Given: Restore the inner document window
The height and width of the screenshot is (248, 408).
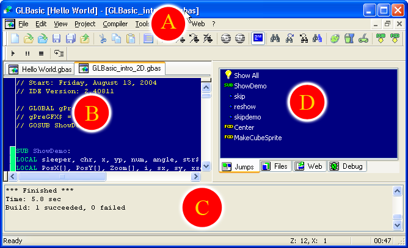Looking at the screenshot, I should click(x=387, y=24).
